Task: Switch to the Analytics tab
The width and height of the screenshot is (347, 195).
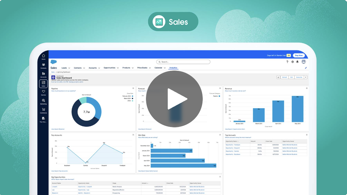Action: (x=173, y=68)
